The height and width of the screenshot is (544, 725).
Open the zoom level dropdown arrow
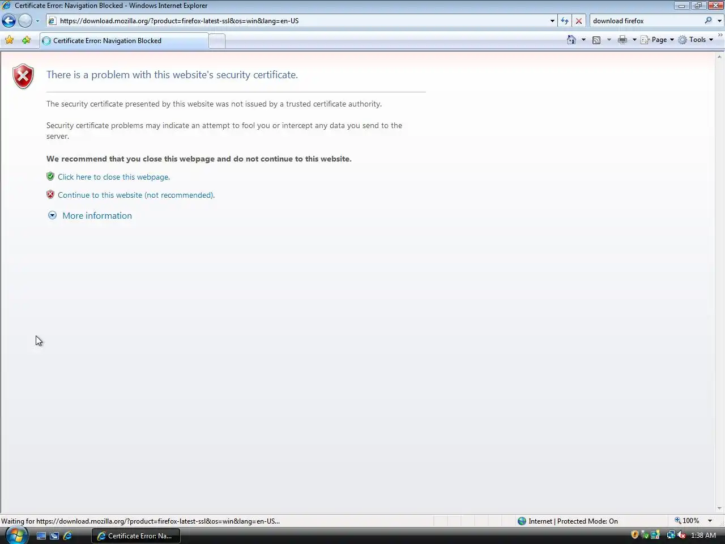pyautogui.click(x=710, y=521)
